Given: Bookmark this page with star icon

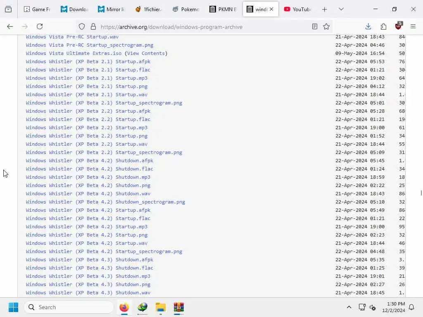Looking at the screenshot, I should click(326, 26).
